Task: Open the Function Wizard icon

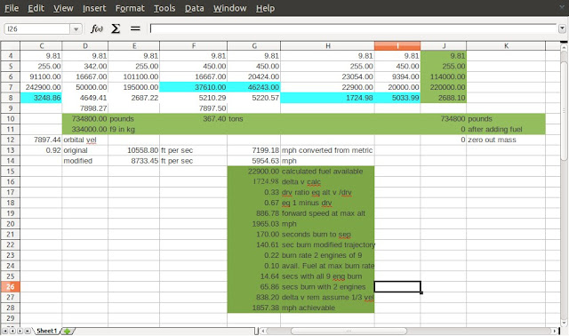Action: [97, 28]
